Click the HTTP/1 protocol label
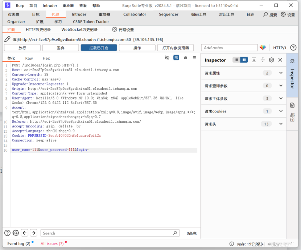This screenshot has height=250, width=301. (x=280, y=48)
